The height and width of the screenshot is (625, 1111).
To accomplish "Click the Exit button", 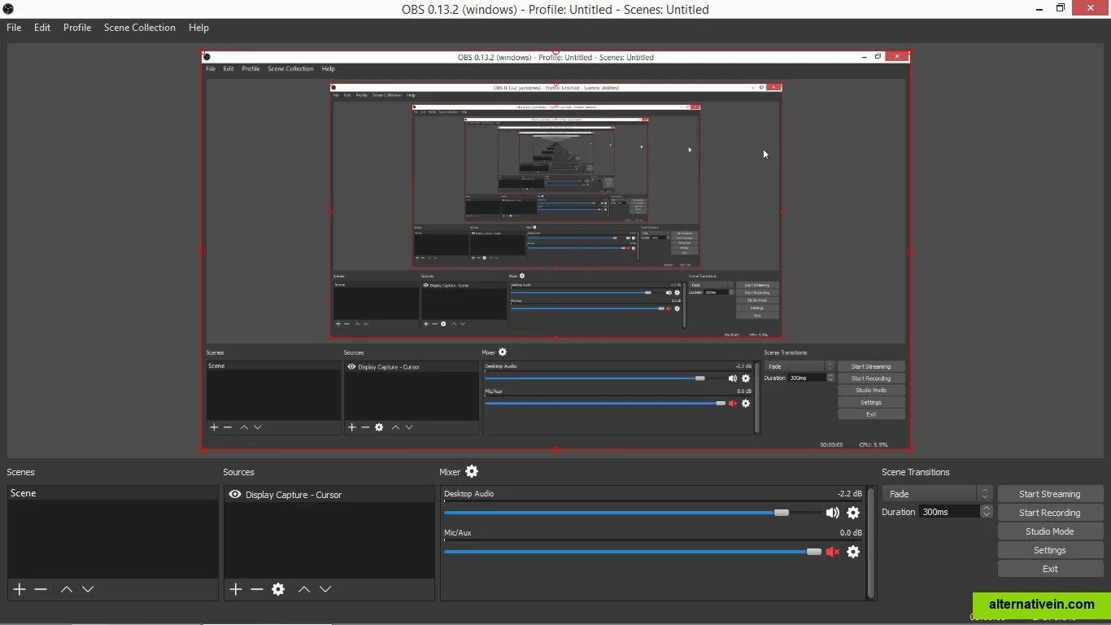I will point(1050,569).
